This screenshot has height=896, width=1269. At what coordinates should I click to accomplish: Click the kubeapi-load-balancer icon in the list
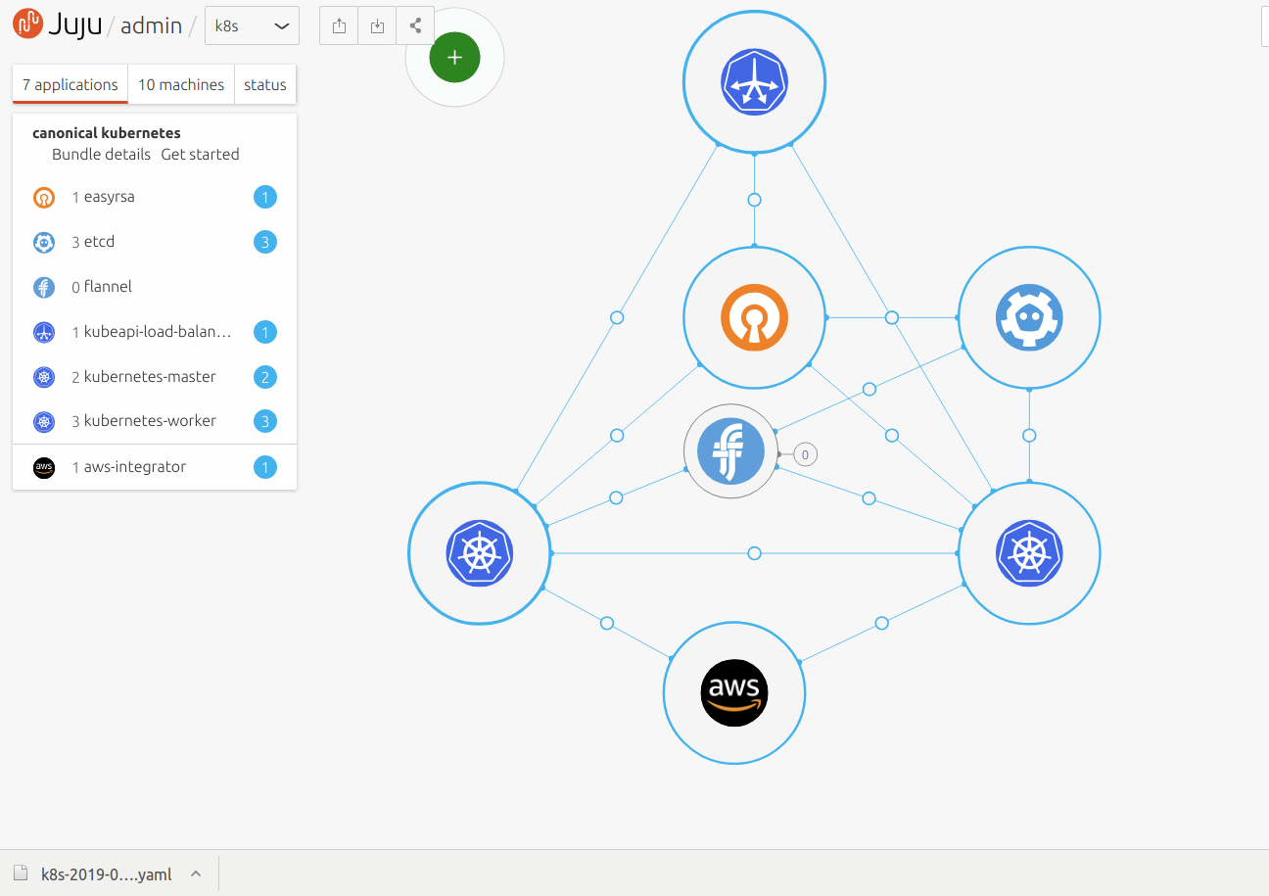click(43, 332)
